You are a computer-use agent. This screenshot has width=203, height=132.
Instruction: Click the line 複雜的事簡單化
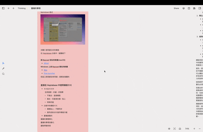(x=46, y=119)
